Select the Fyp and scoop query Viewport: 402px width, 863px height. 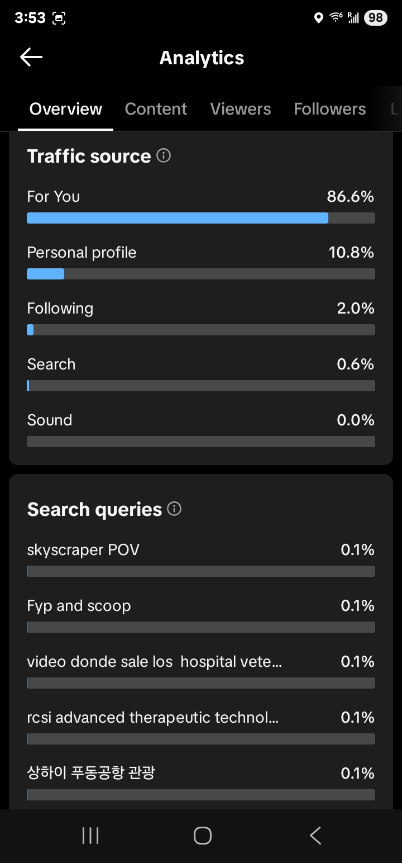(x=79, y=606)
